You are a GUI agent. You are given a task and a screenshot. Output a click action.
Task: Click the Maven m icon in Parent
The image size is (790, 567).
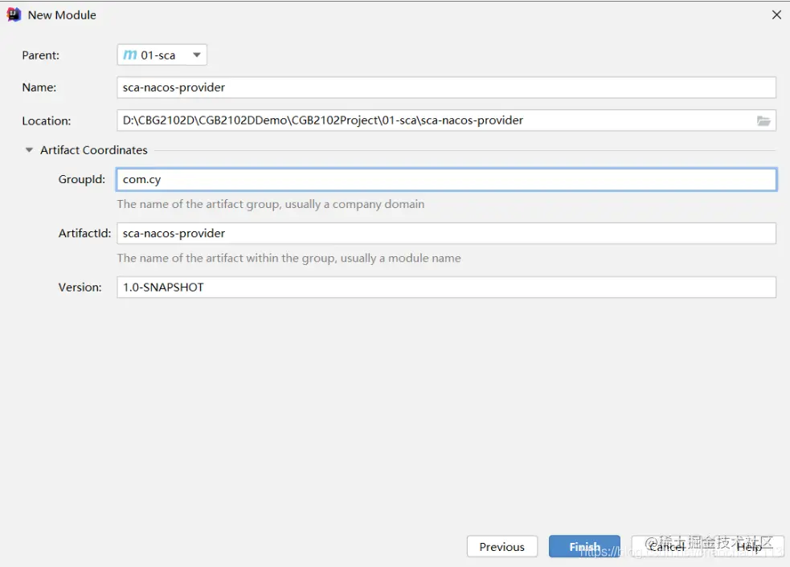click(130, 55)
